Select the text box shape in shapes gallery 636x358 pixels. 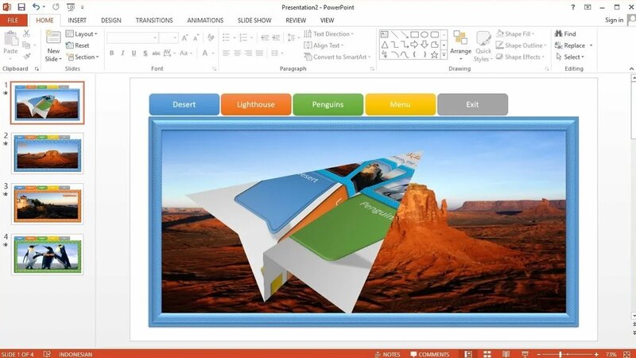(x=384, y=34)
